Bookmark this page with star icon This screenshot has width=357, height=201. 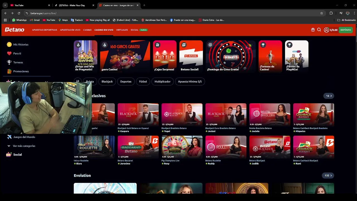point(322,13)
